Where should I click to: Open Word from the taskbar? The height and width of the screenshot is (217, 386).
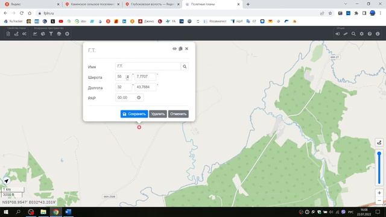pyautogui.click(x=68, y=212)
